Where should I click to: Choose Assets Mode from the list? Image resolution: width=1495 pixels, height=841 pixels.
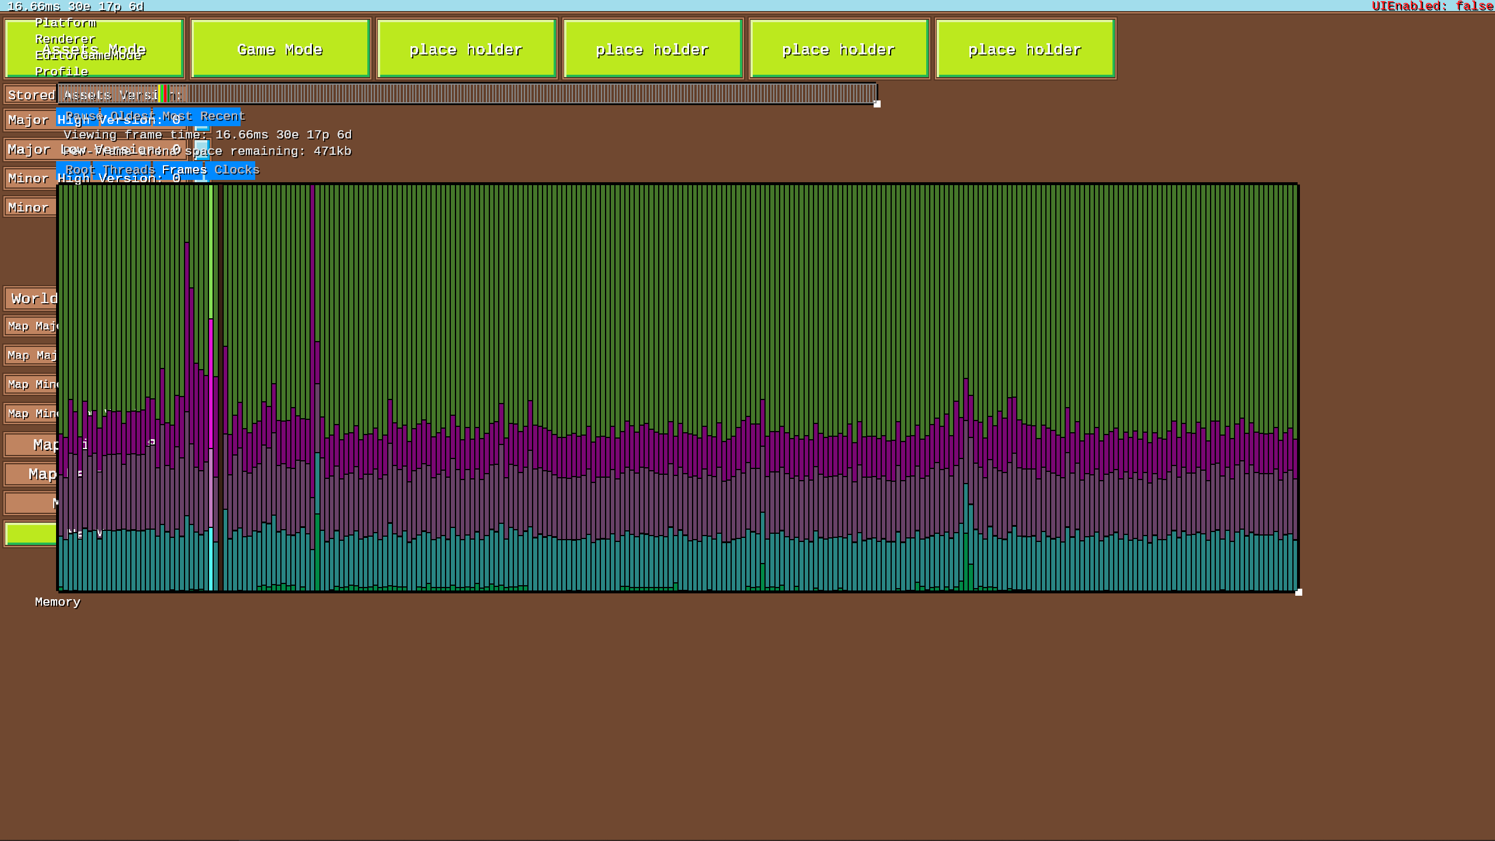(95, 49)
